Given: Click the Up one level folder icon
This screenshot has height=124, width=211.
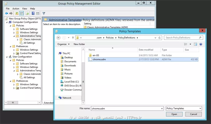Looking at the screenshot, I should pos(17,13).
